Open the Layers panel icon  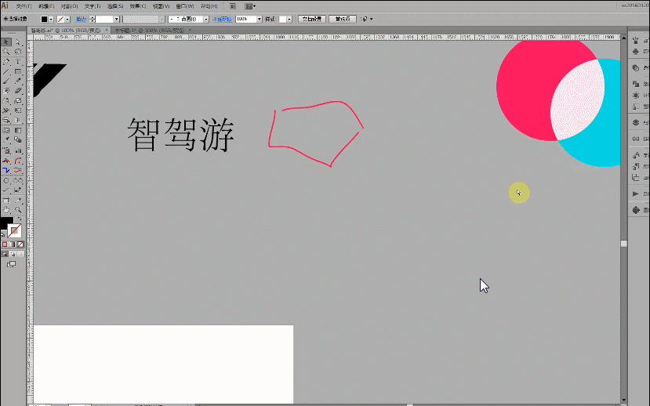click(635, 122)
